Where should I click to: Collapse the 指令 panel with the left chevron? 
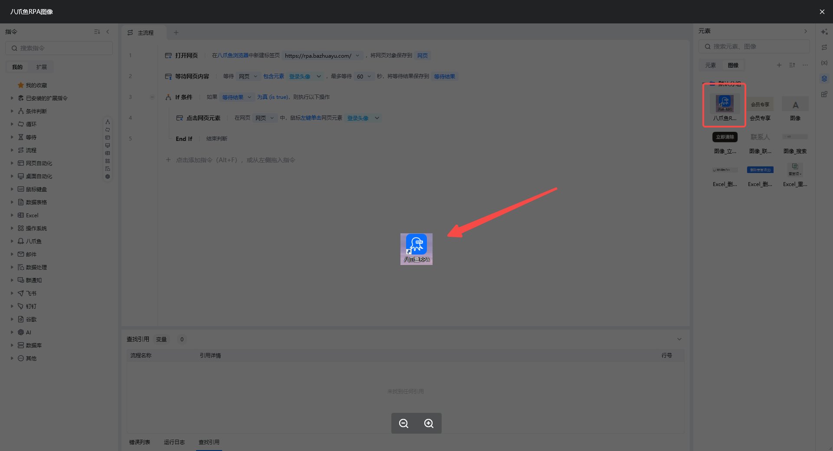coord(108,32)
